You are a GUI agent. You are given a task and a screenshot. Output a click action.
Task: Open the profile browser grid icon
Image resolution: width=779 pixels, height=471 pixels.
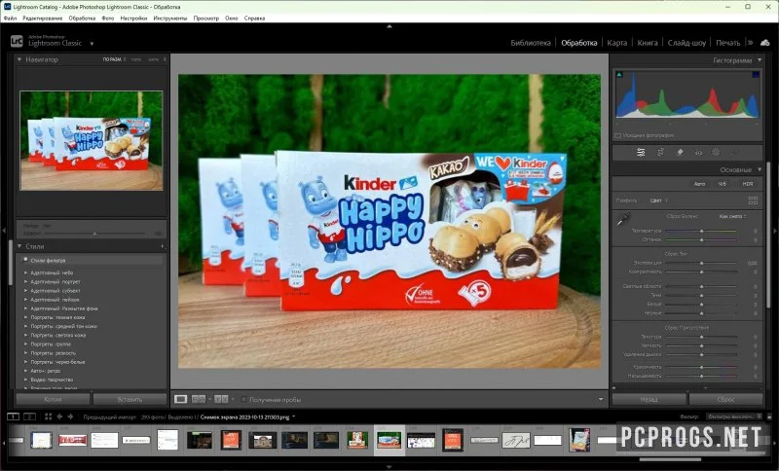(753, 200)
